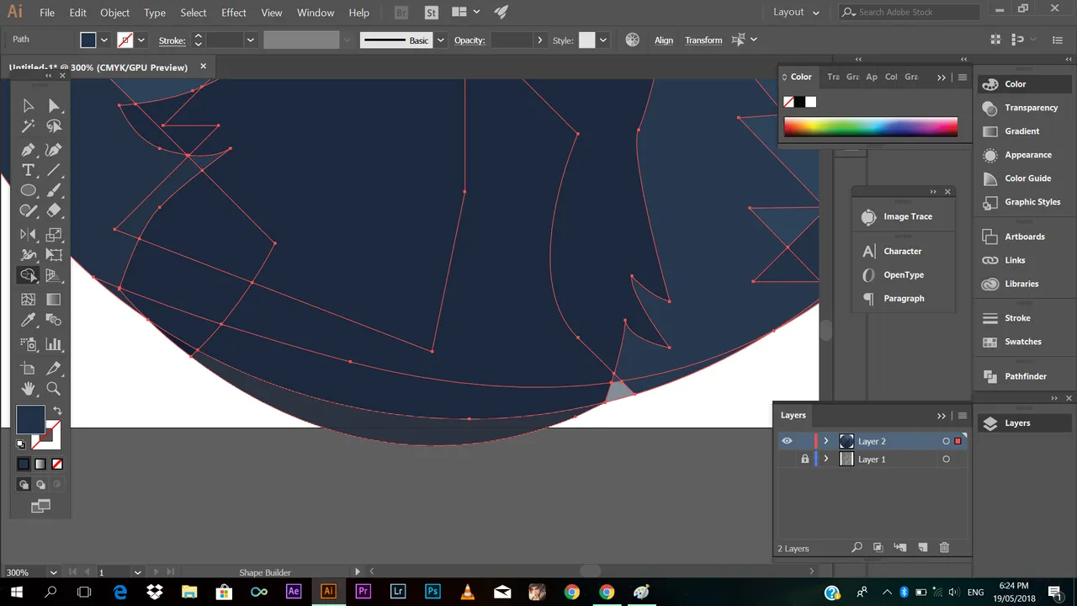Open the stroke weight dropdown
Screen dimensions: 1077x606
point(250,40)
